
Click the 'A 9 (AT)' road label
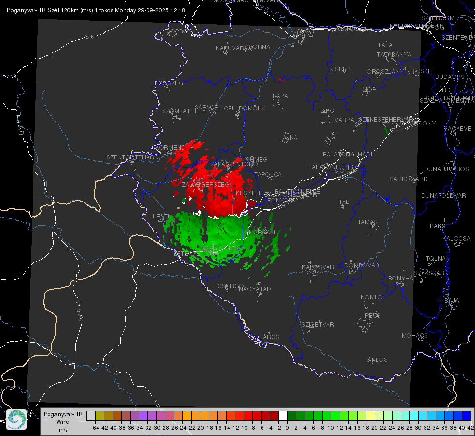click(19, 125)
